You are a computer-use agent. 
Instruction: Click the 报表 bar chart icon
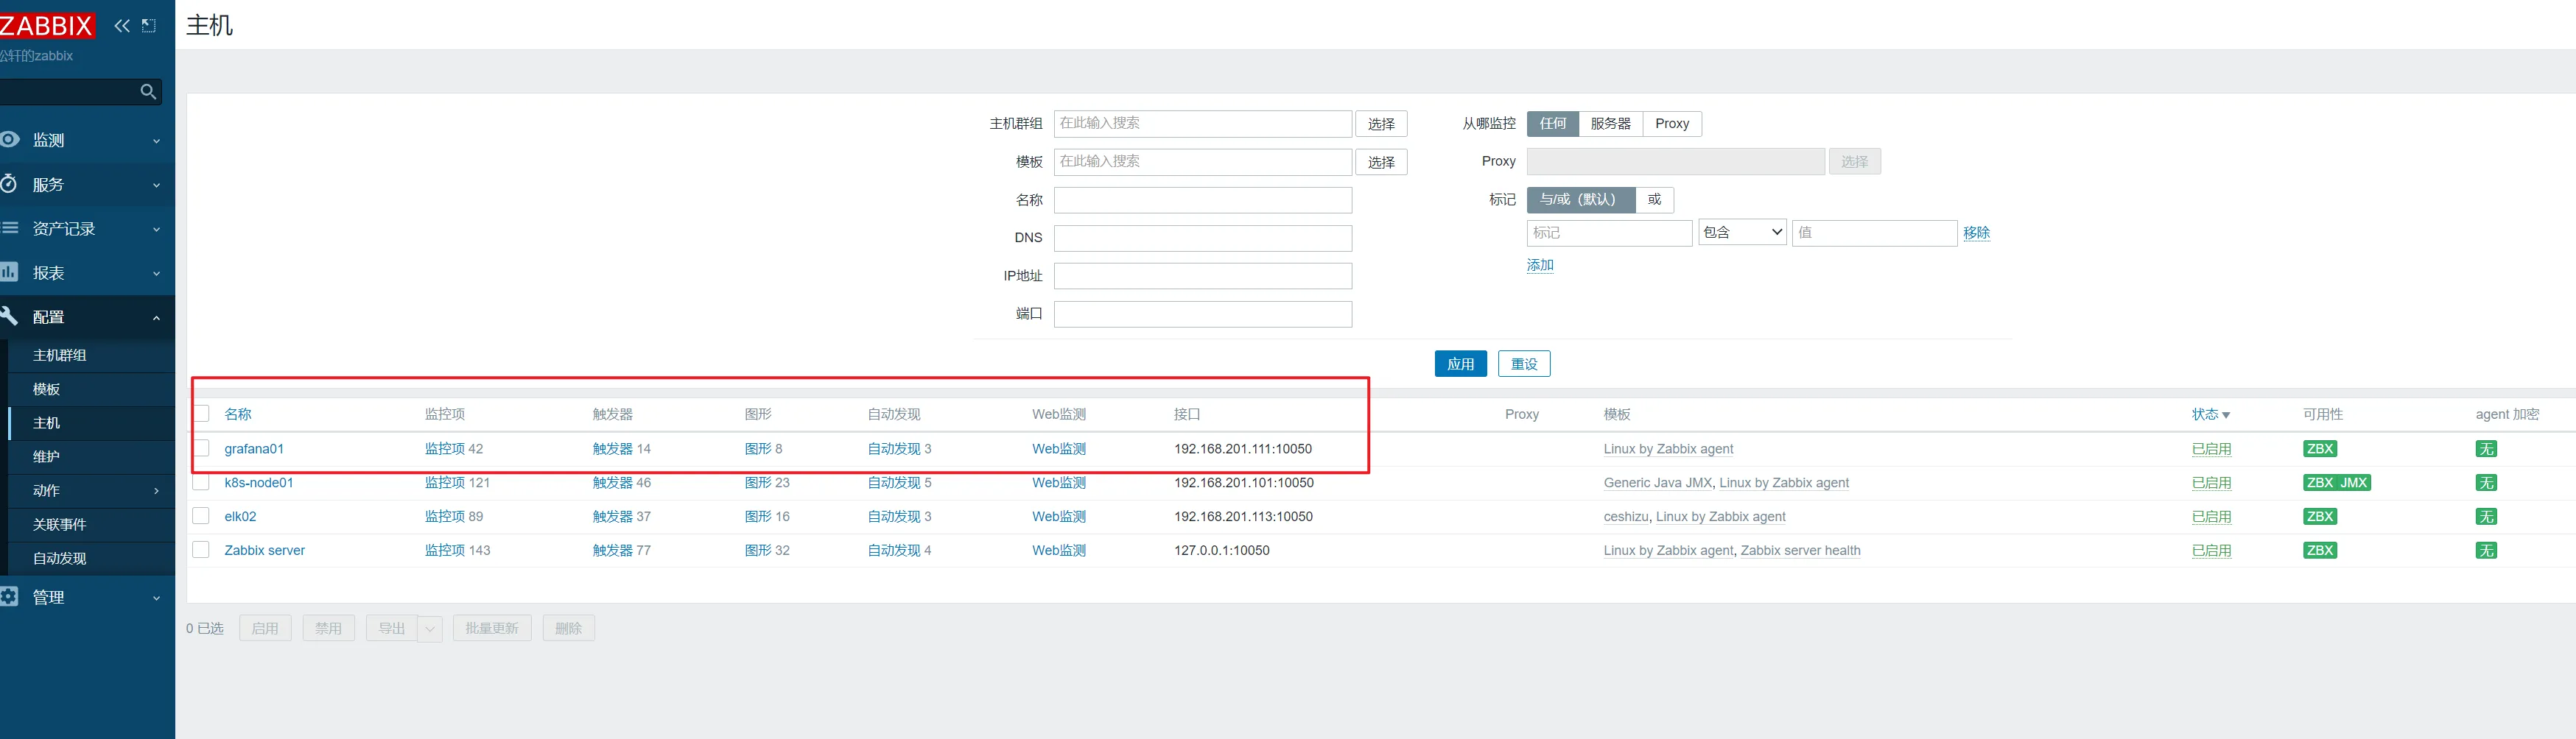coord(9,272)
